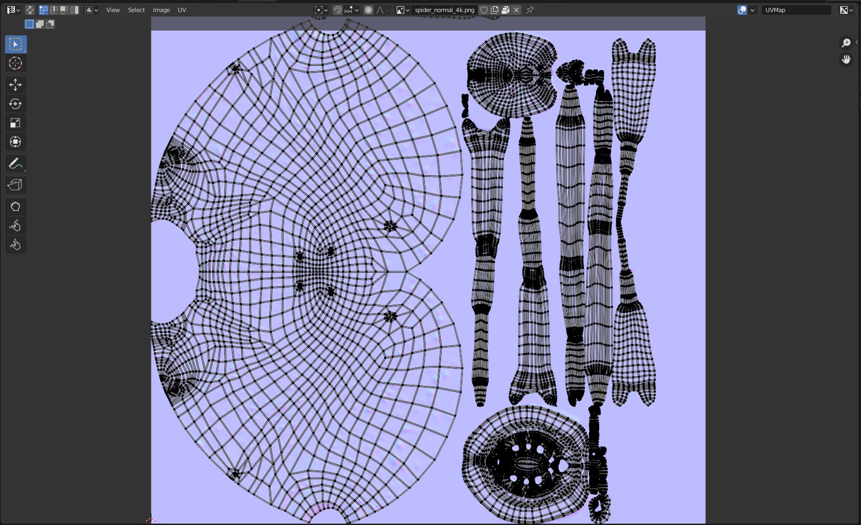This screenshot has height=525, width=861.
Task: Open the Select menu
Action: pyautogui.click(x=136, y=10)
